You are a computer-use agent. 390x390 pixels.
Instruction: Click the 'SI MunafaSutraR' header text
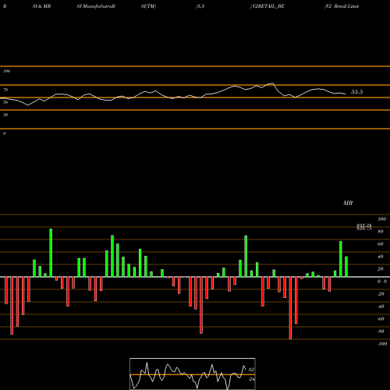(x=96, y=6)
